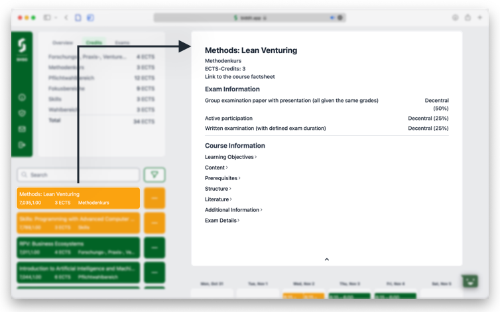Switch to the Overview tab
The width and height of the screenshot is (500, 312).
click(x=63, y=43)
